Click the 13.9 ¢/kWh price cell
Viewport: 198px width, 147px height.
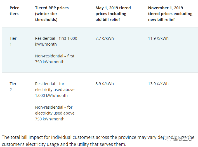click(158, 84)
